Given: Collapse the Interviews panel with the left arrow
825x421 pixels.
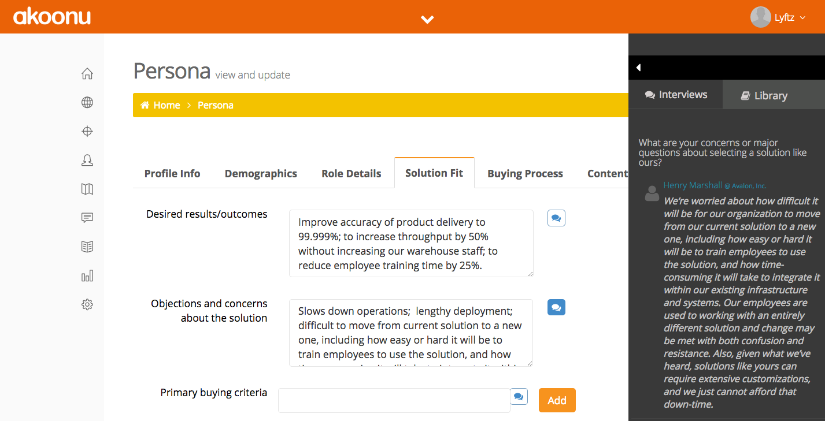Looking at the screenshot, I should click(x=638, y=67).
